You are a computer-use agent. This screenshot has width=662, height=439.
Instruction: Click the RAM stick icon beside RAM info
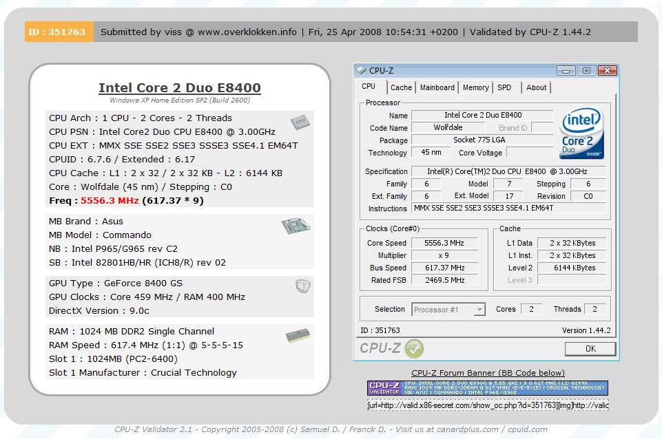[x=298, y=336]
